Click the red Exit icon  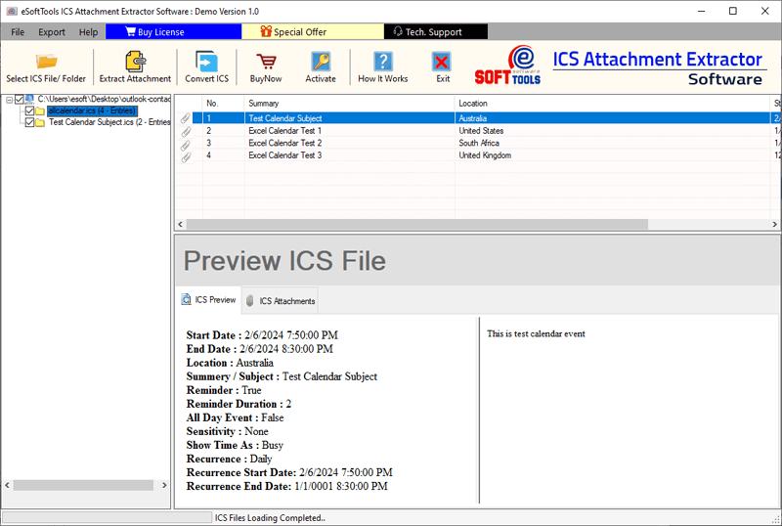tap(442, 63)
